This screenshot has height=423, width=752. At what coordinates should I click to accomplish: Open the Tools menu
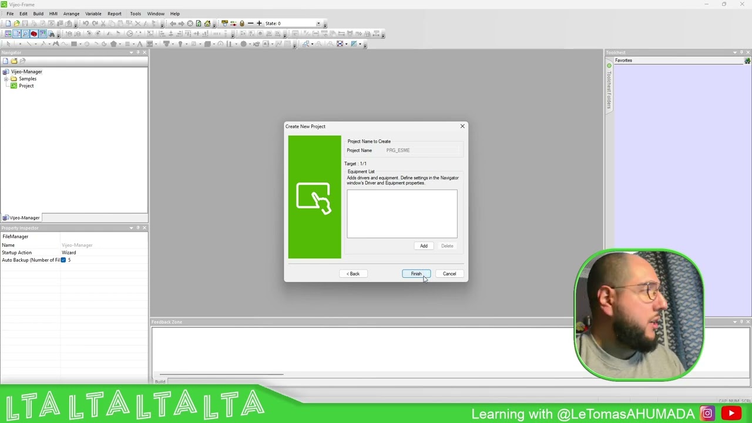point(135,14)
